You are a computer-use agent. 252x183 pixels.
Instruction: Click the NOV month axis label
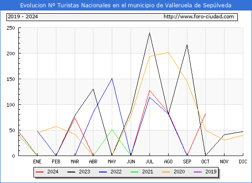224,161
